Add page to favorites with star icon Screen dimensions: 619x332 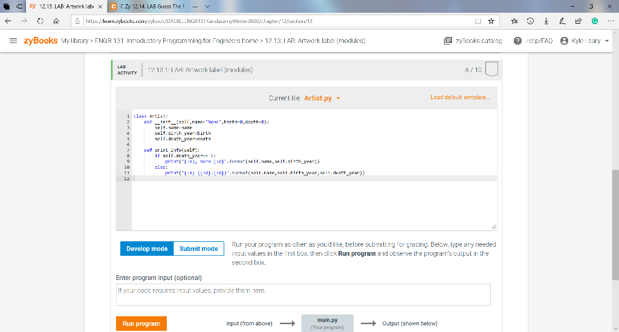point(491,21)
